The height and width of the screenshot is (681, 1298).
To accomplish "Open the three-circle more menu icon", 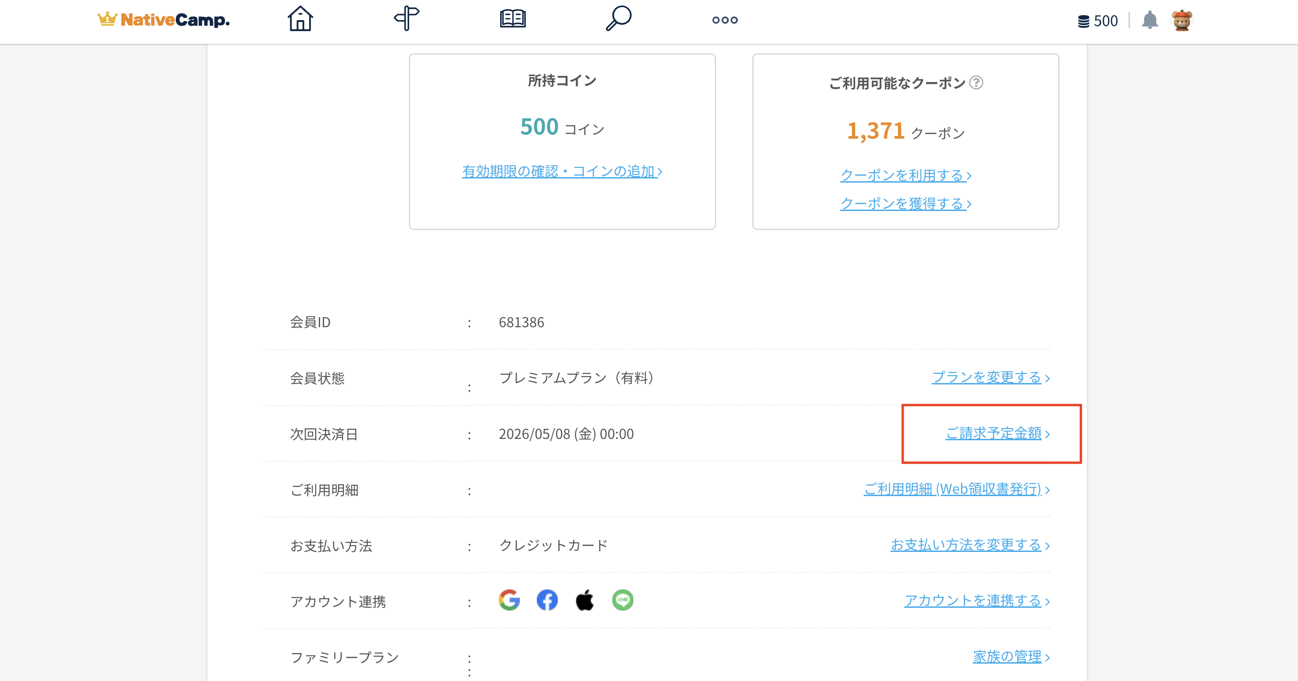I will [x=725, y=20].
